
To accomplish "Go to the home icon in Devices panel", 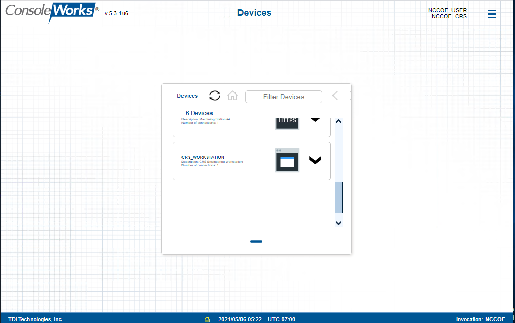I will (x=232, y=96).
